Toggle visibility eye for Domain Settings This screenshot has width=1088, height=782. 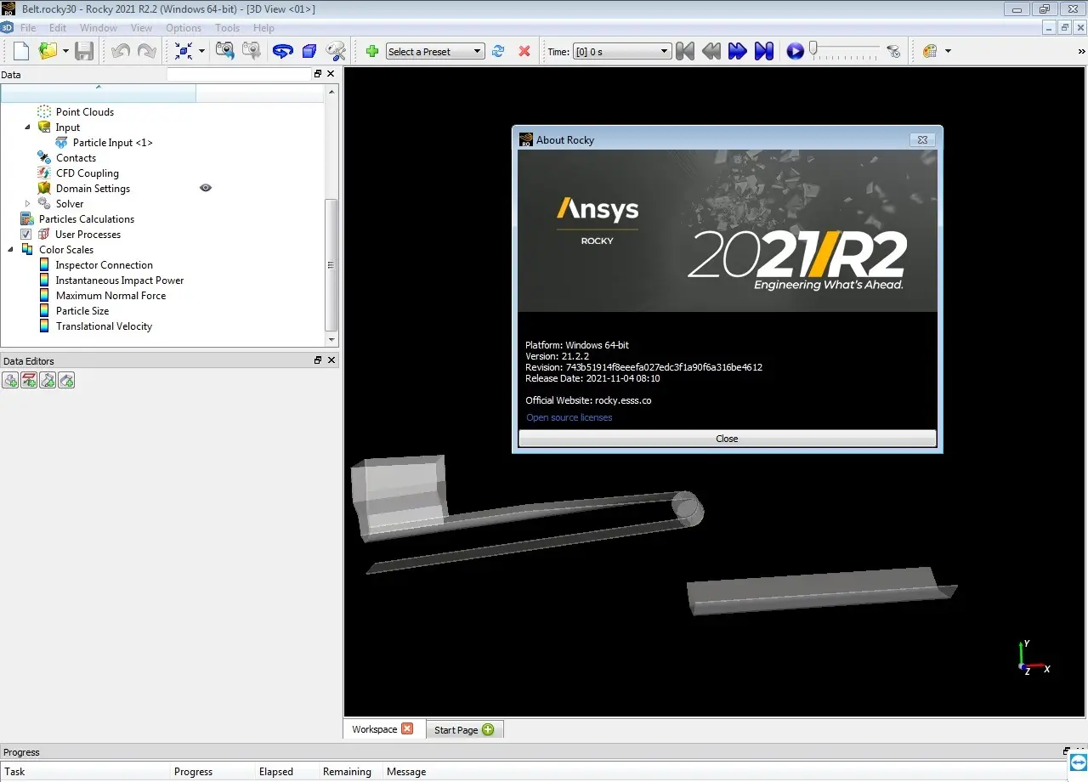(206, 188)
